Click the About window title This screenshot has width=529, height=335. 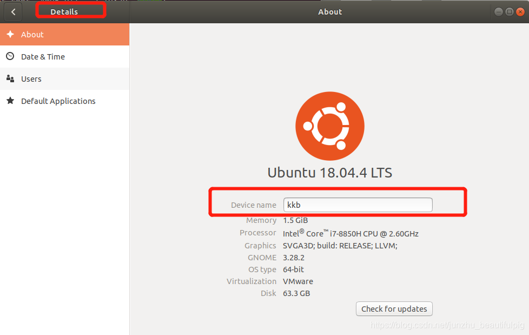[x=330, y=12]
